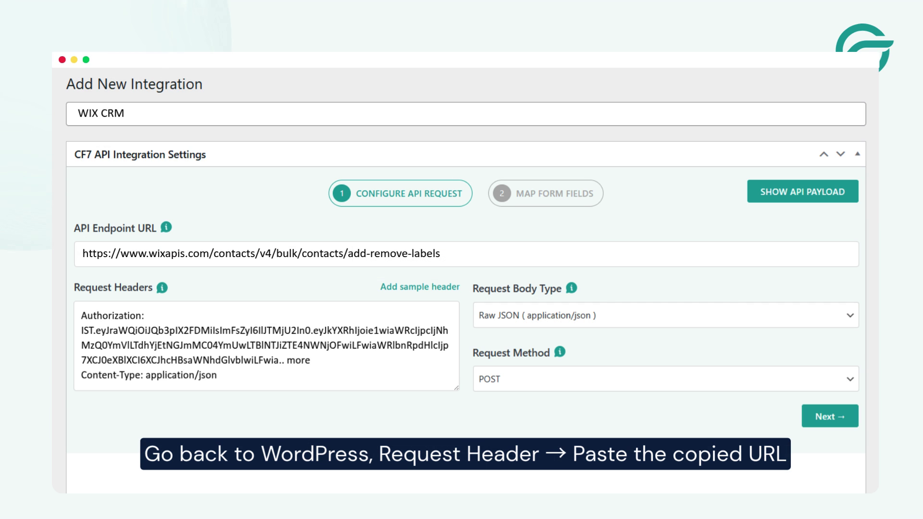Click info icon beside Request Body Type
Image resolution: width=923 pixels, height=519 pixels.
click(572, 288)
